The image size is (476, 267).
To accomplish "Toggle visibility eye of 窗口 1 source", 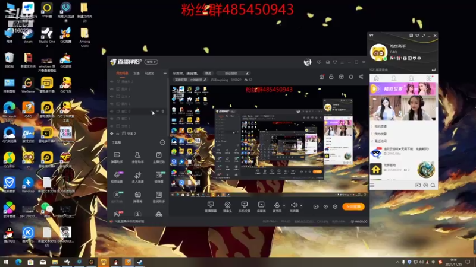I will coord(112,119).
